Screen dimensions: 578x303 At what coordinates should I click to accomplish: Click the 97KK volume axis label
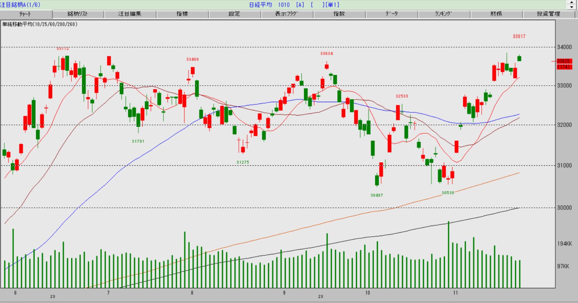(x=563, y=266)
